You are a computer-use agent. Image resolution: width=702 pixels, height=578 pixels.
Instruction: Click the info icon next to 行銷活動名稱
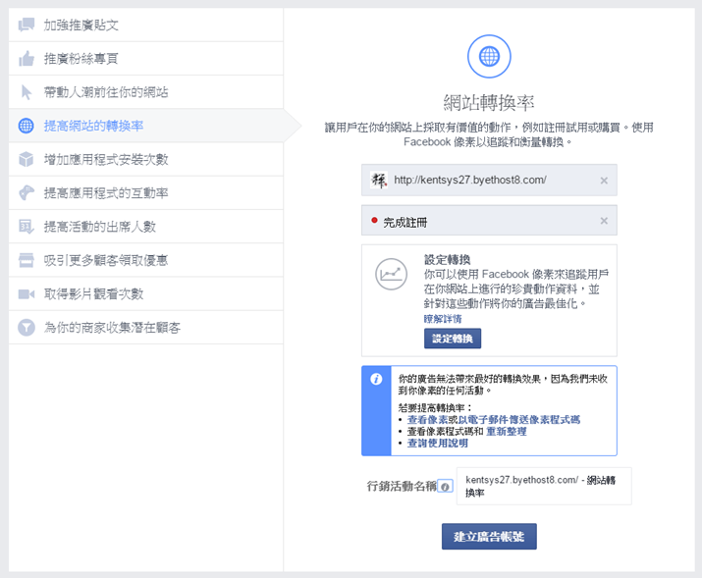(445, 486)
